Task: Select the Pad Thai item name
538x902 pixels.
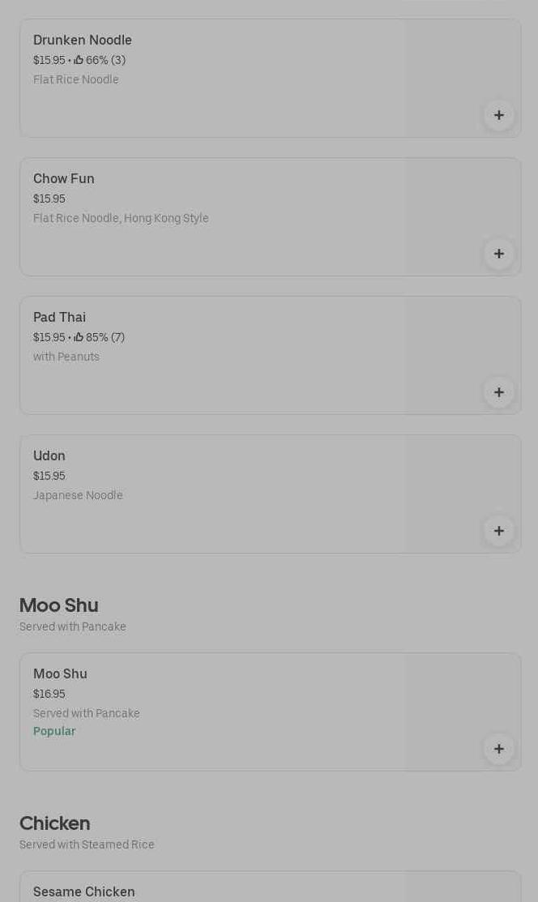Action: click(x=59, y=318)
